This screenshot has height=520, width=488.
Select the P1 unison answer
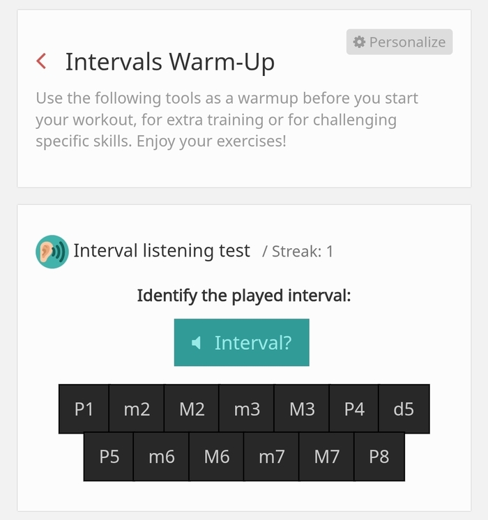click(x=84, y=409)
